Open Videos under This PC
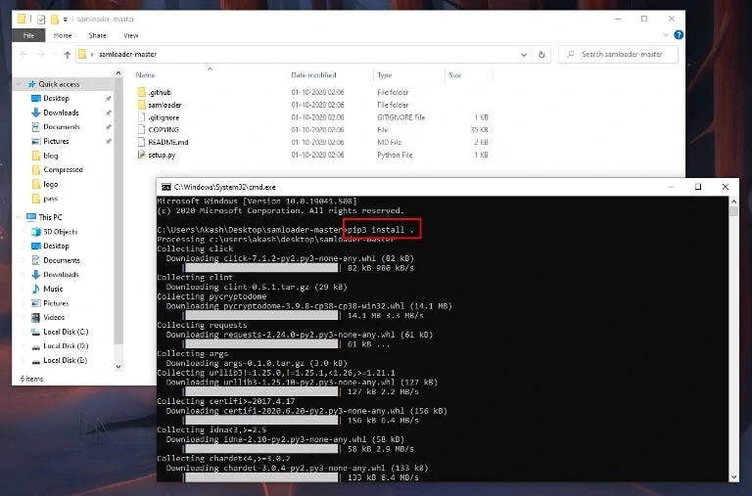The height and width of the screenshot is (496, 752). click(x=54, y=317)
